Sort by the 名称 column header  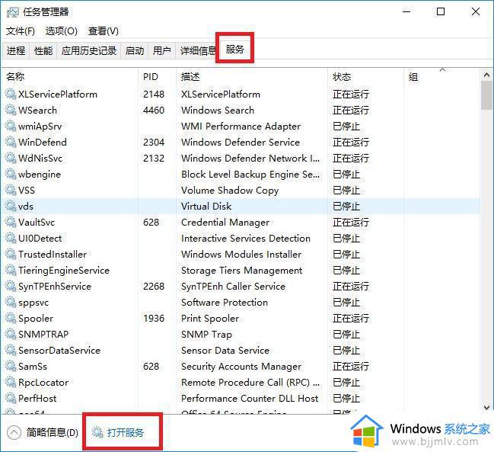(70, 77)
